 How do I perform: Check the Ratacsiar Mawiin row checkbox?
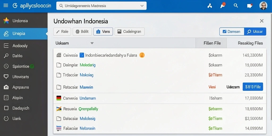click(59, 87)
